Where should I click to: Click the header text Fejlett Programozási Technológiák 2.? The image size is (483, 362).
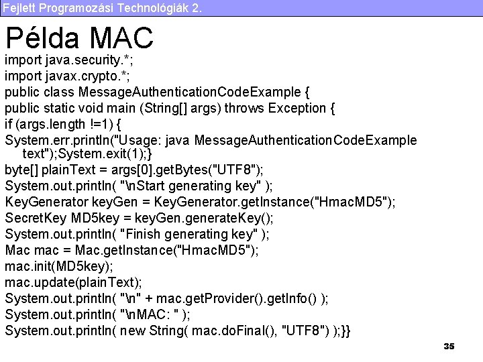click(x=102, y=7)
